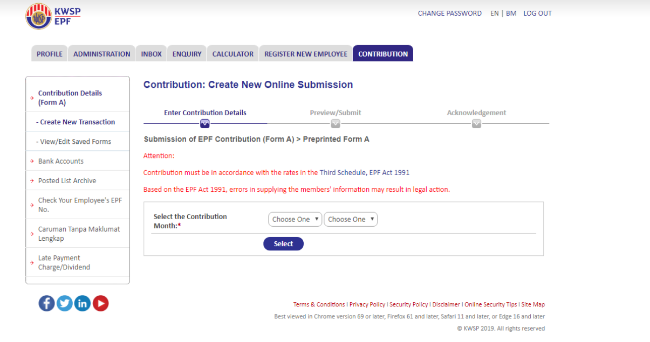Open the LinkedIn social media icon
Image resolution: width=650 pixels, height=342 pixels.
82,303
